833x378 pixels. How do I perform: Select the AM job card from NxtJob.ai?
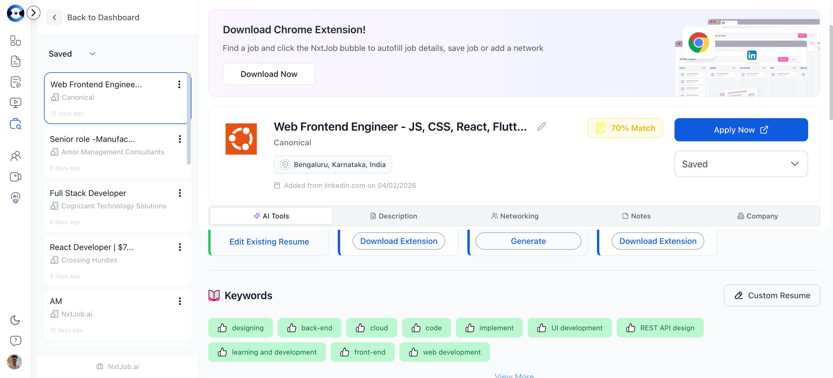coord(117,315)
